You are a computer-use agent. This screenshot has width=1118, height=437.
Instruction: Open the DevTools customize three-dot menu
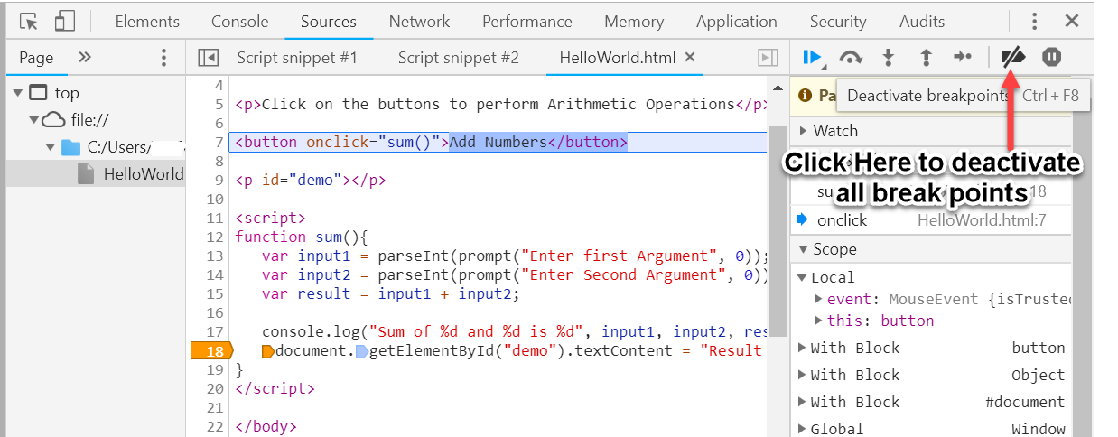[x=1035, y=21]
